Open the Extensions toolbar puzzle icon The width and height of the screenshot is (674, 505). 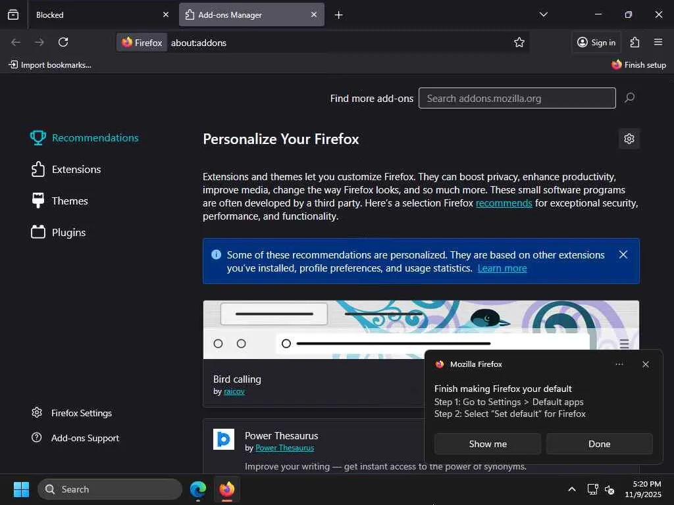click(635, 42)
